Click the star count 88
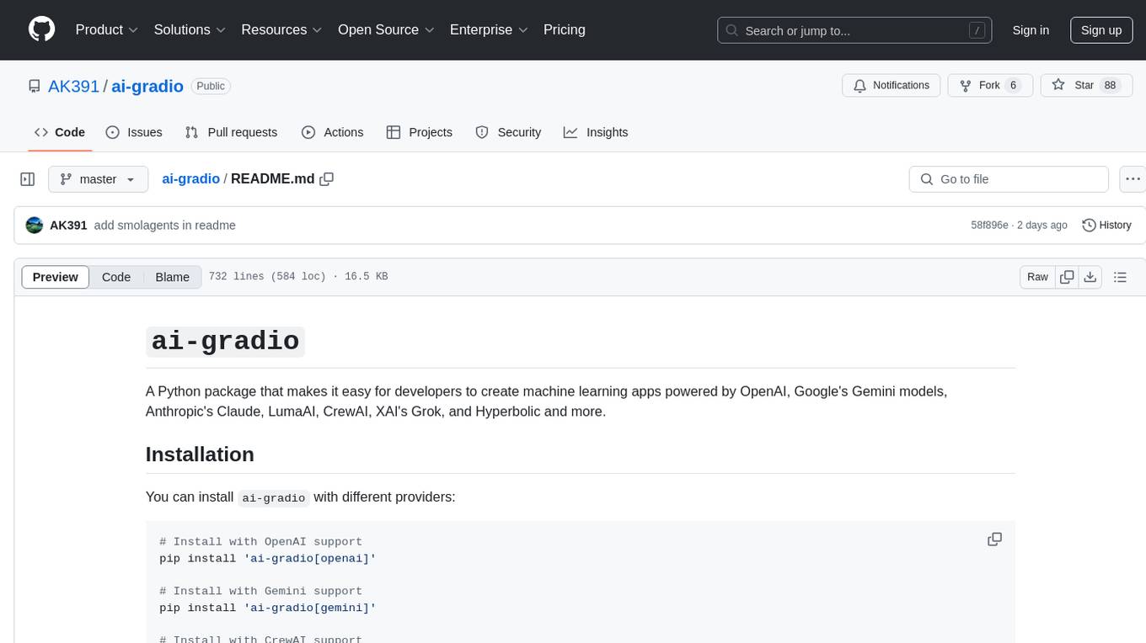Screen dimensions: 1146x643 point(1110,85)
